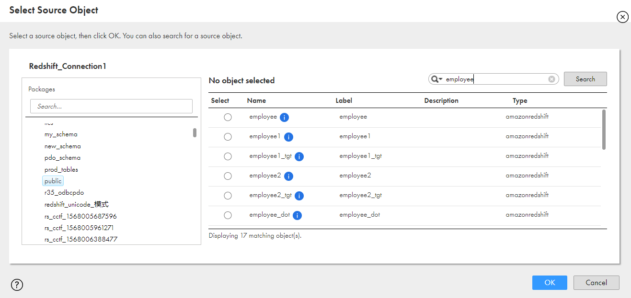
Task: Run the Search for employee objects
Action: 585,79
